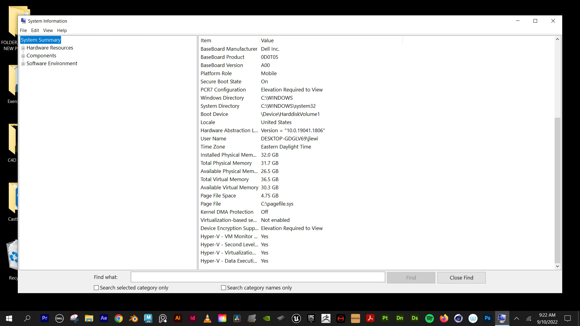The height and width of the screenshot is (326, 580).
Task: Enable Search selected category only checkbox
Action: pyautogui.click(x=96, y=288)
